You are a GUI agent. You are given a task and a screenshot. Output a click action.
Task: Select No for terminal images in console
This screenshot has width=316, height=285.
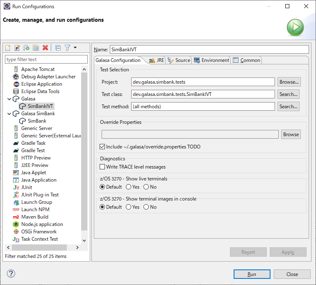146,207
